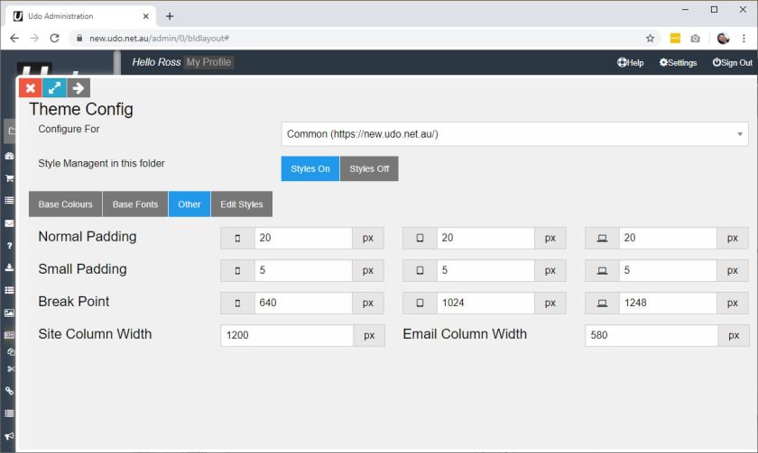This screenshot has height=453, width=758.
Task: Click the Break Point tablet field showing 1024
Action: 485,303
